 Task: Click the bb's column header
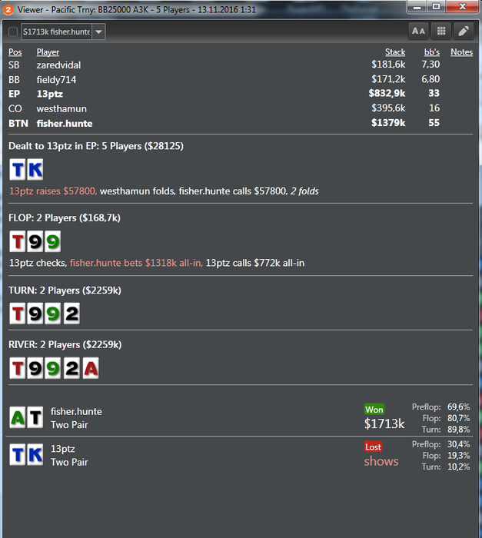[431, 52]
